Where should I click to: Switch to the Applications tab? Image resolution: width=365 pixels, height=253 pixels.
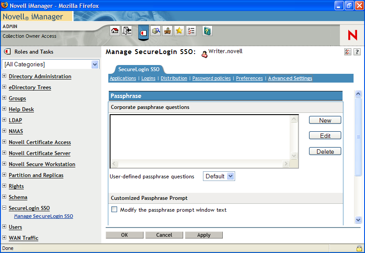(123, 78)
